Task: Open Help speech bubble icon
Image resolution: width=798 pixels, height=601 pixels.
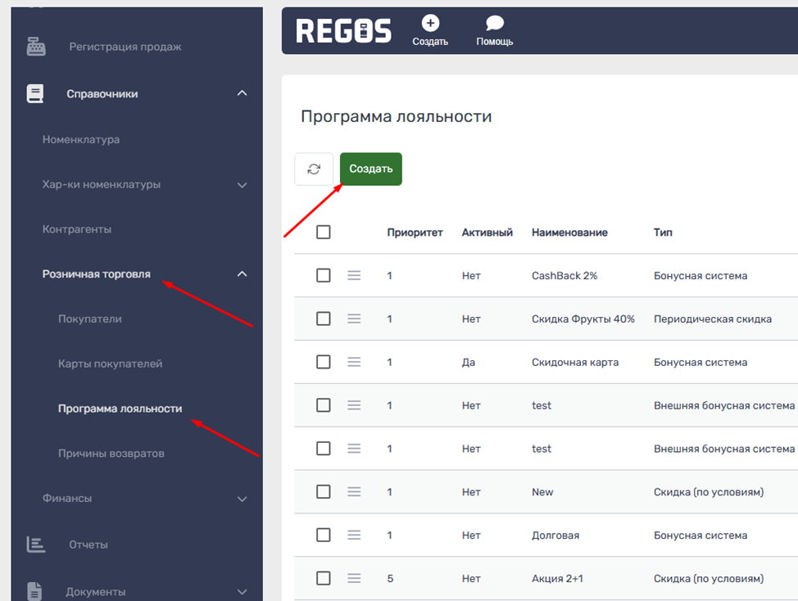Action: point(494,24)
